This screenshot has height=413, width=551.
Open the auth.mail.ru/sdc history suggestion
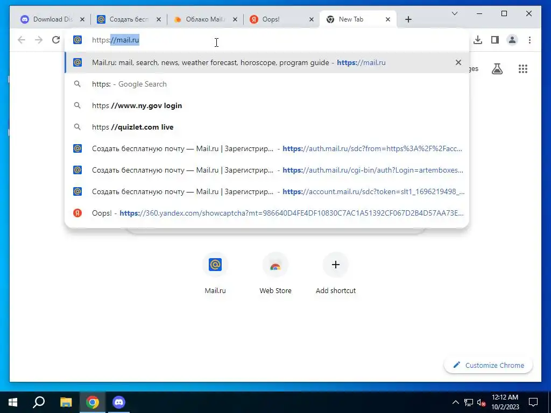267,148
